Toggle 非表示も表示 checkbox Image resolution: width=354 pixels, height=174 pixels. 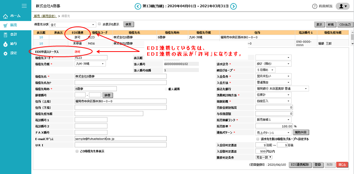[99, 24]
